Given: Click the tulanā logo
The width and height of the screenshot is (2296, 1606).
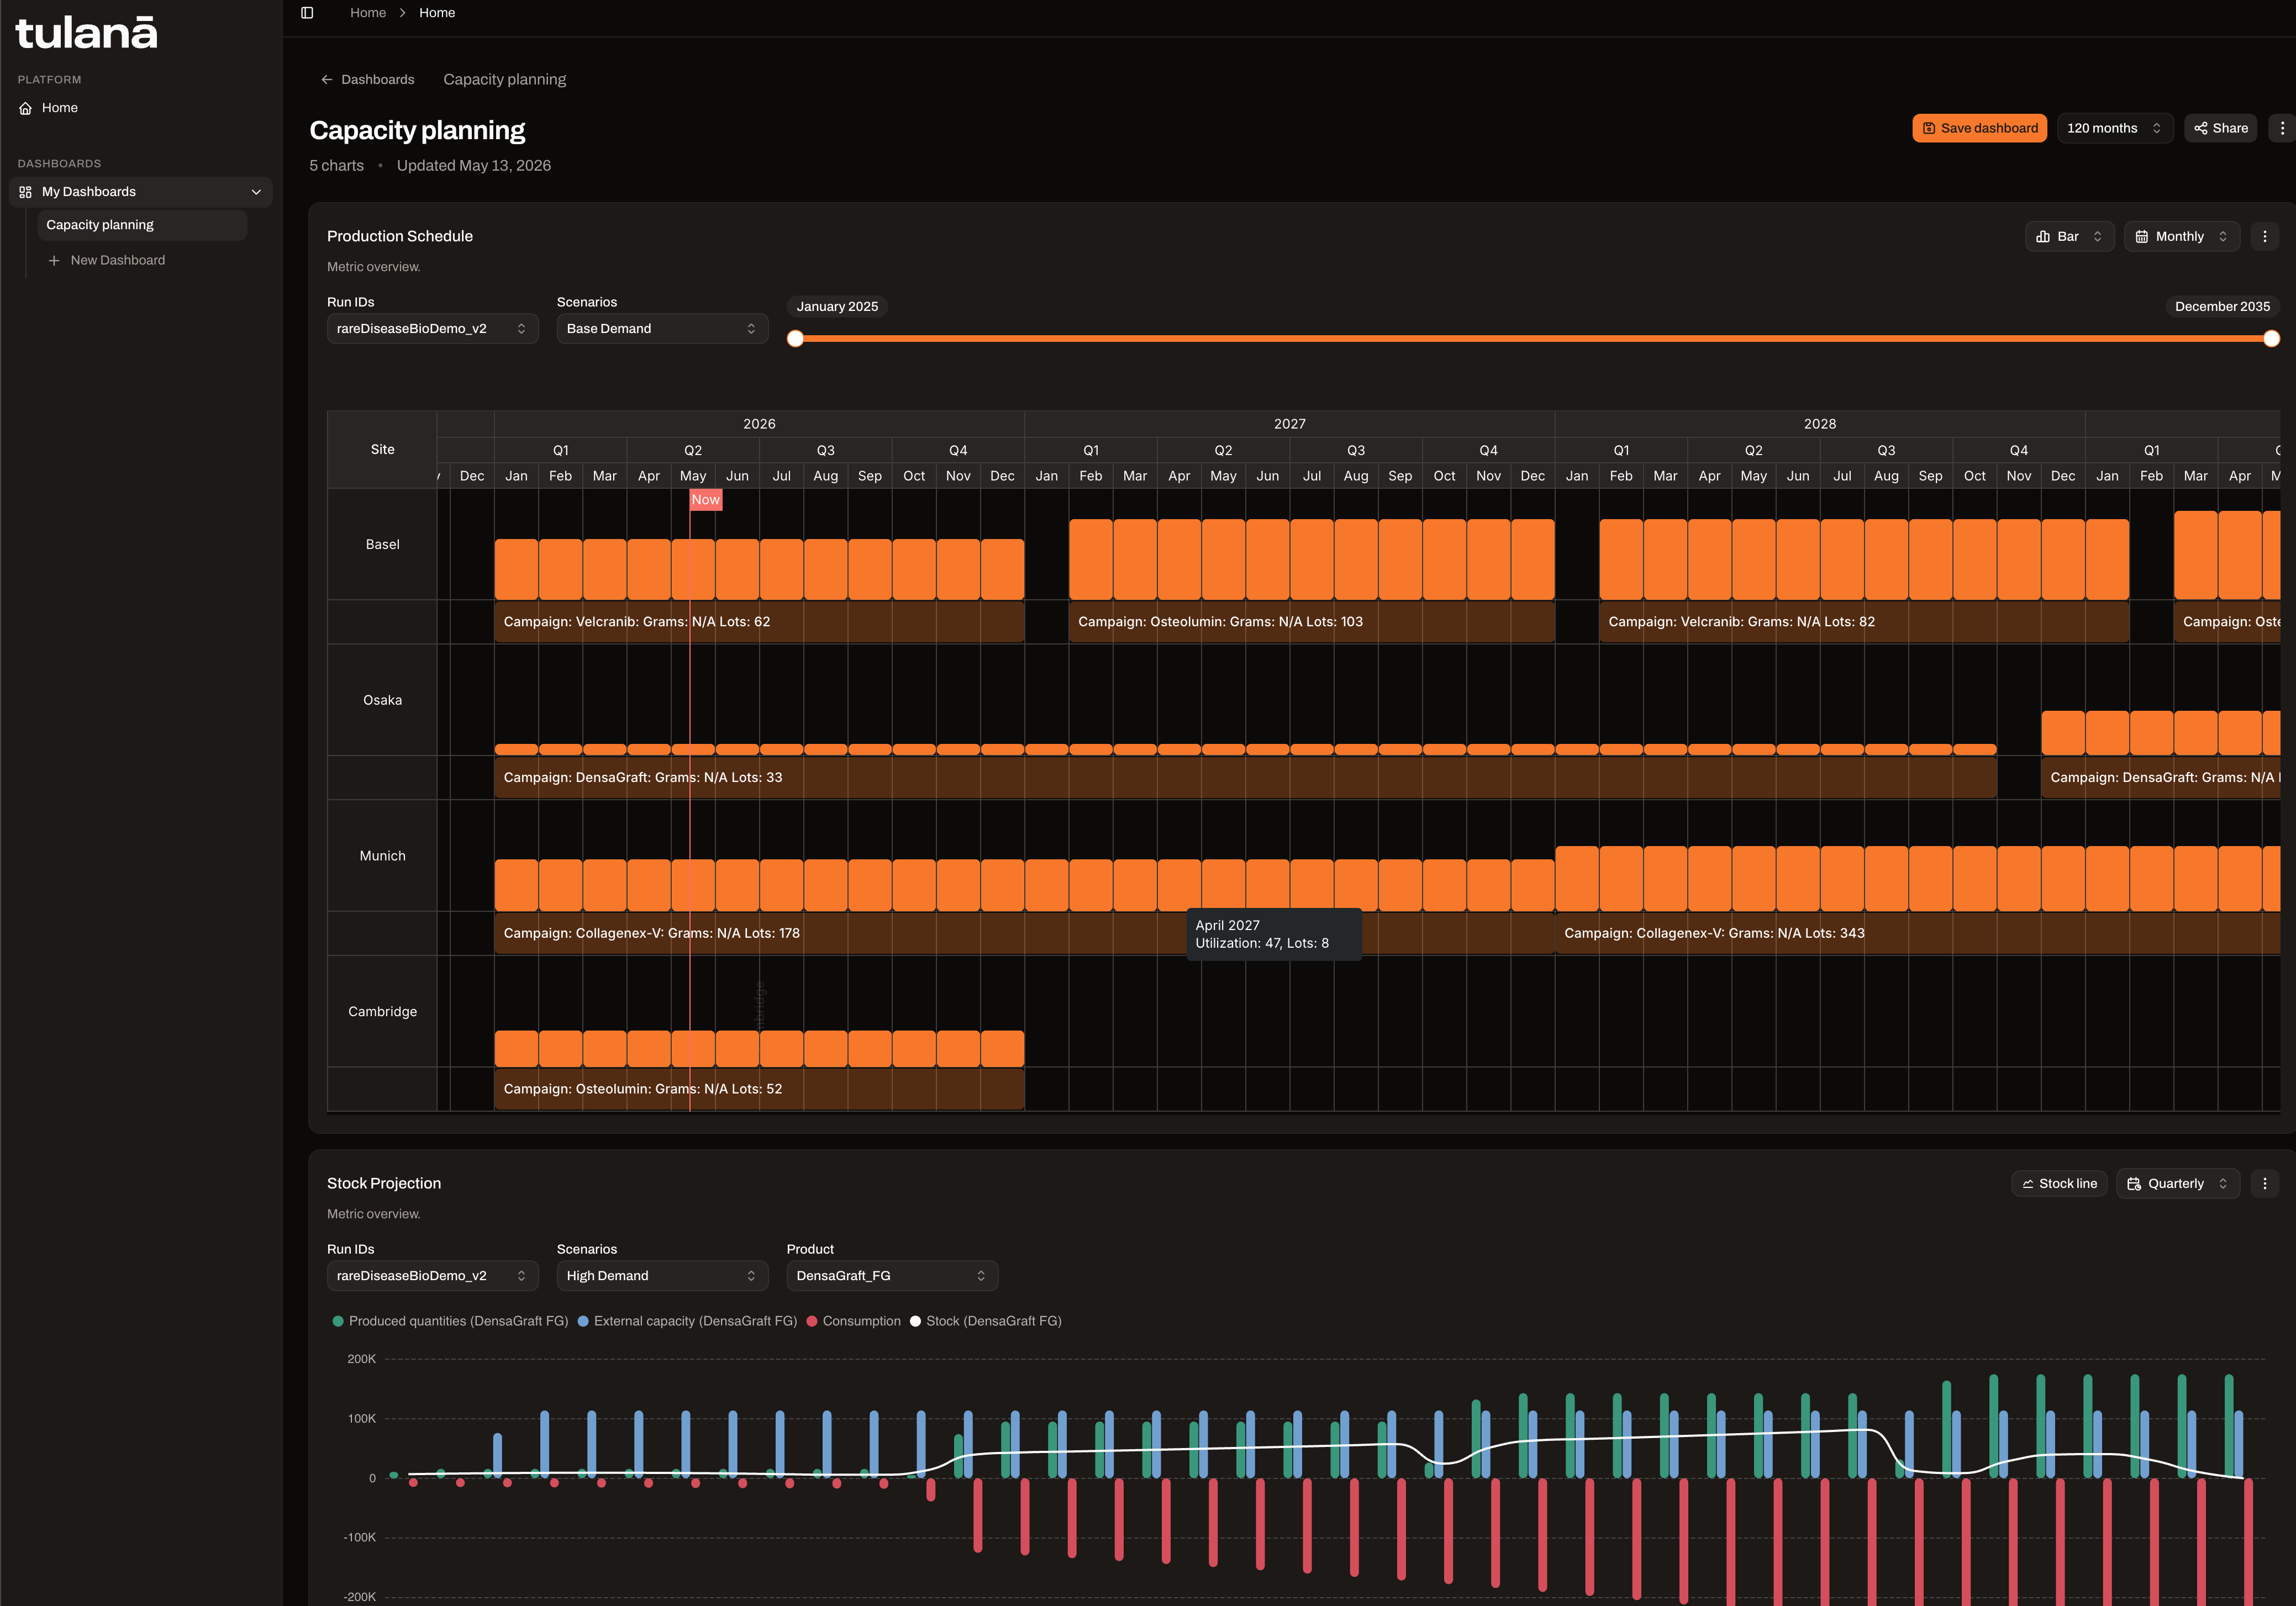Looking at the screenshot, I should 87,33.
